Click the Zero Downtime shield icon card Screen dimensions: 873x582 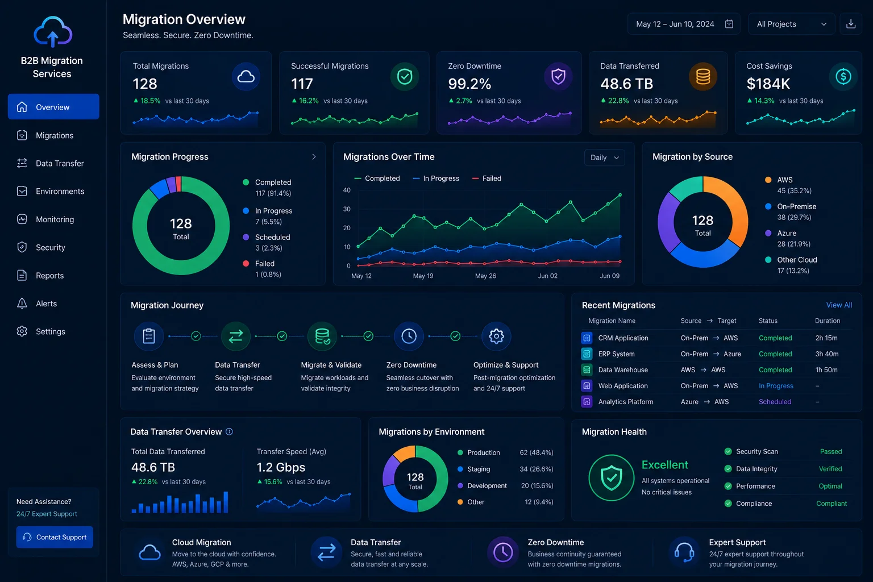tap(558, 76)
